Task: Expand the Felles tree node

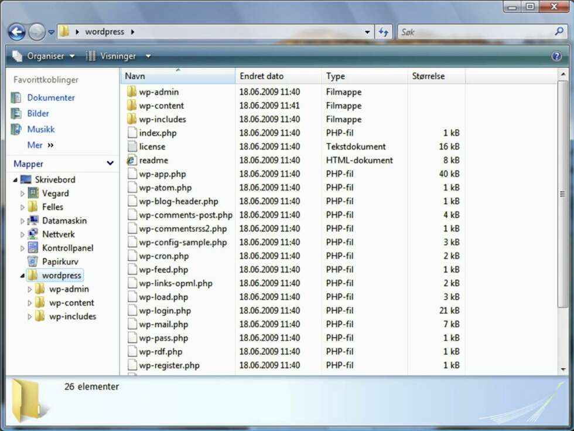Action: 22,207
